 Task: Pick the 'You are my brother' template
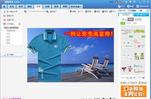127,44
